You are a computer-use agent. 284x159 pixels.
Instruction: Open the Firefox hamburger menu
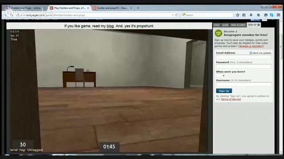(x=279, y=15)
